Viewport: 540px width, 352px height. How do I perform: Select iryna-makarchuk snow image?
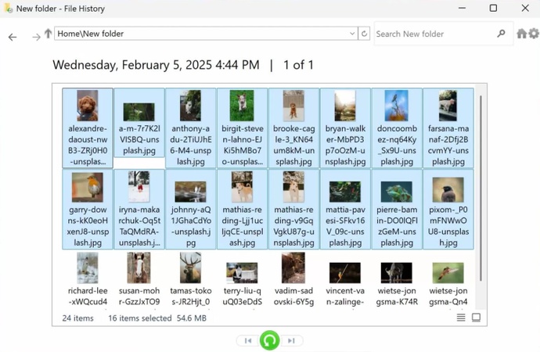click(x=139, y=209)
